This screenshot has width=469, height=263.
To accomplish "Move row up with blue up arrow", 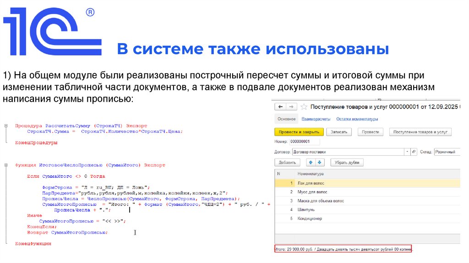I will (x=311, y=163).
